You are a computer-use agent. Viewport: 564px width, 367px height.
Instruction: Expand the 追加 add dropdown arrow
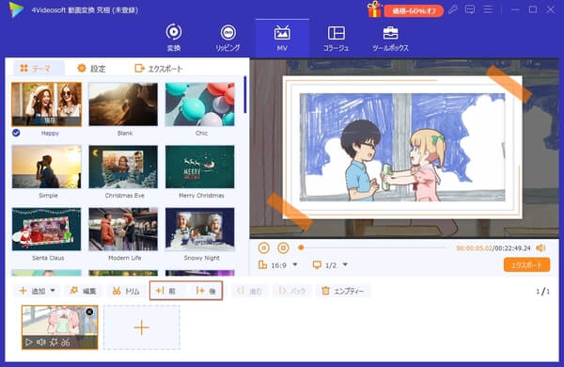click(53, 290)
